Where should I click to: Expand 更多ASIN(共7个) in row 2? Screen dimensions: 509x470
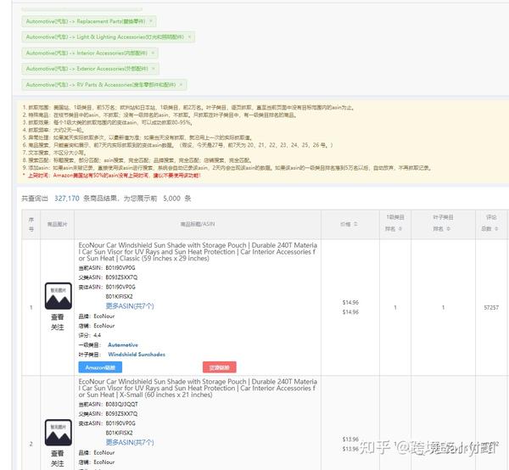pos(130,442)
